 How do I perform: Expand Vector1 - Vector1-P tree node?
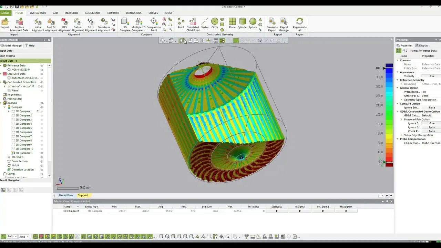[5, 86]
